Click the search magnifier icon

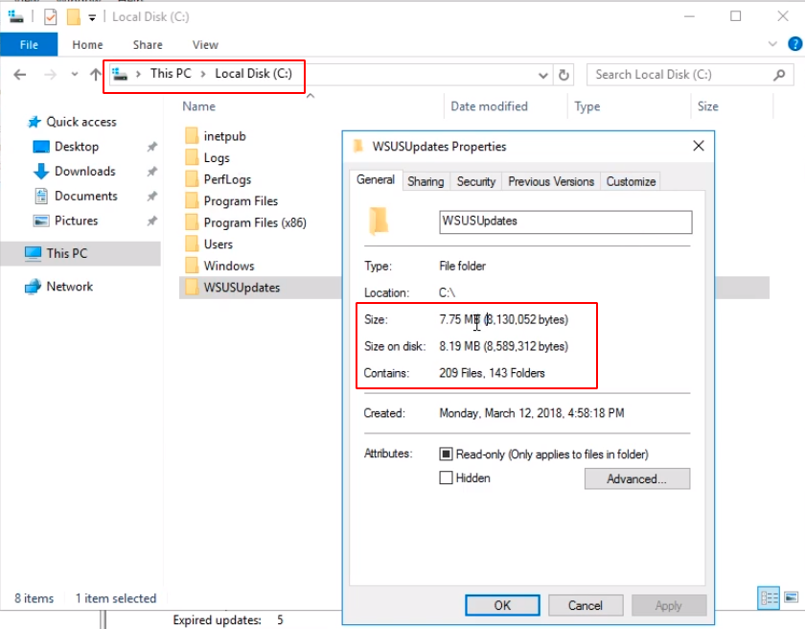[779, 75]
